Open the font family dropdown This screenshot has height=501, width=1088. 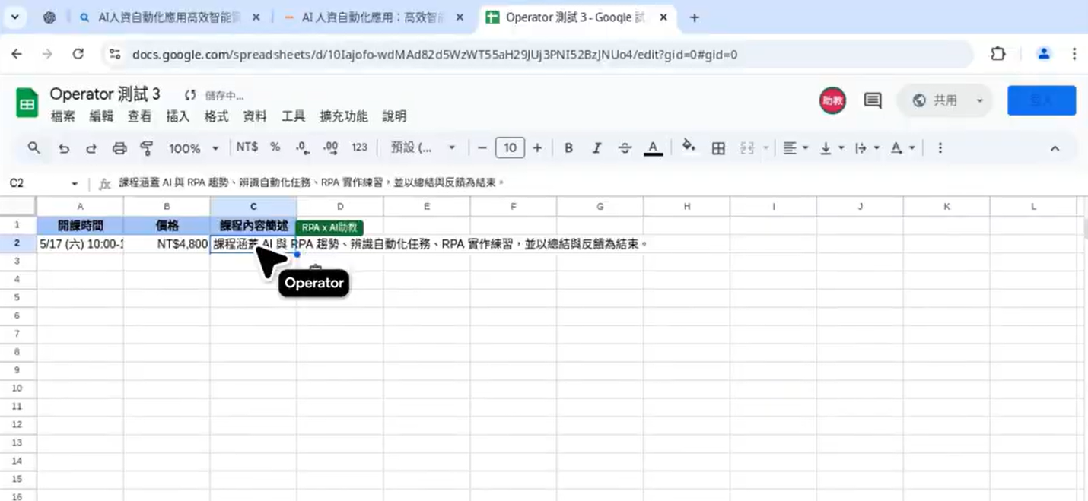coord(423,147)
